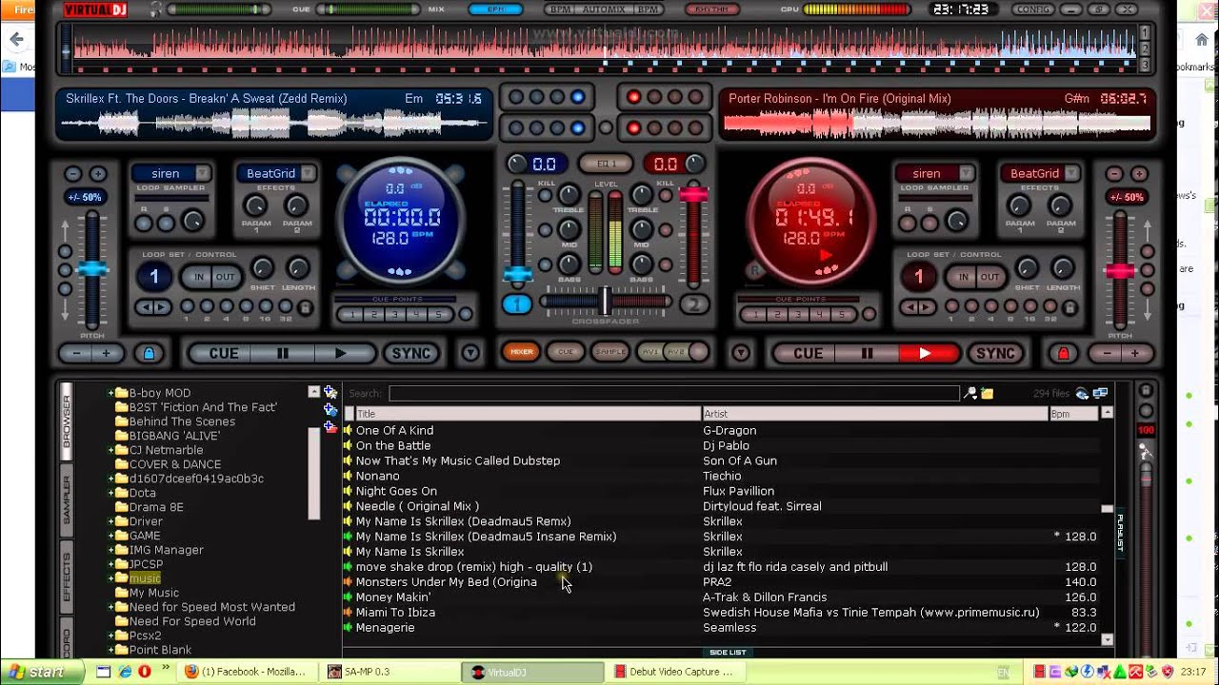Select the AV1 panel button

(650, 351)
